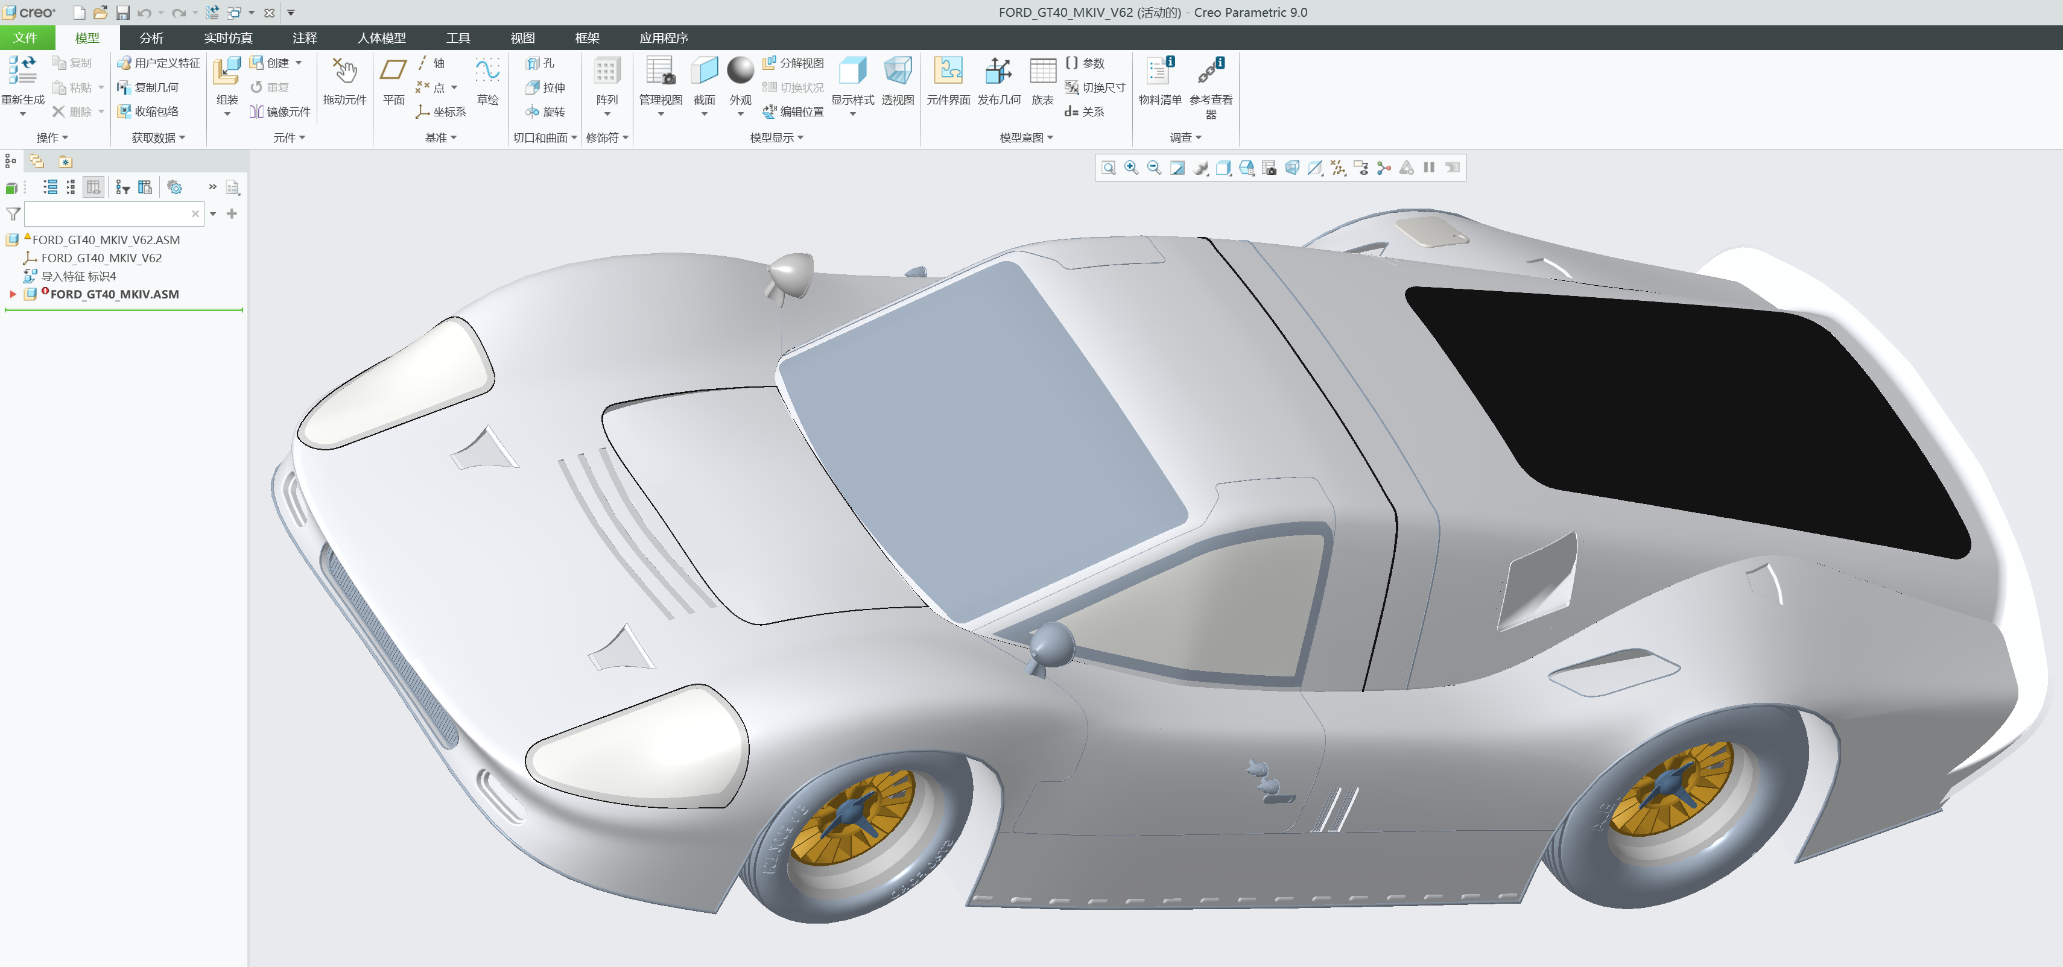This screenshot has width=2063, height=967.
Task: Click the Display Style (显示样式) icon
Action: pyautogui.click(x=852, y=71)
